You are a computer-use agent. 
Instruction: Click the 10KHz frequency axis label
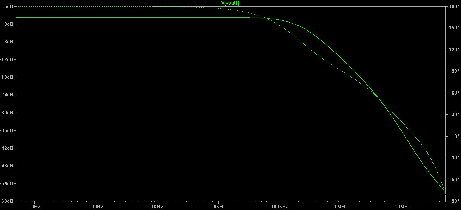click(x=218, y=207)
